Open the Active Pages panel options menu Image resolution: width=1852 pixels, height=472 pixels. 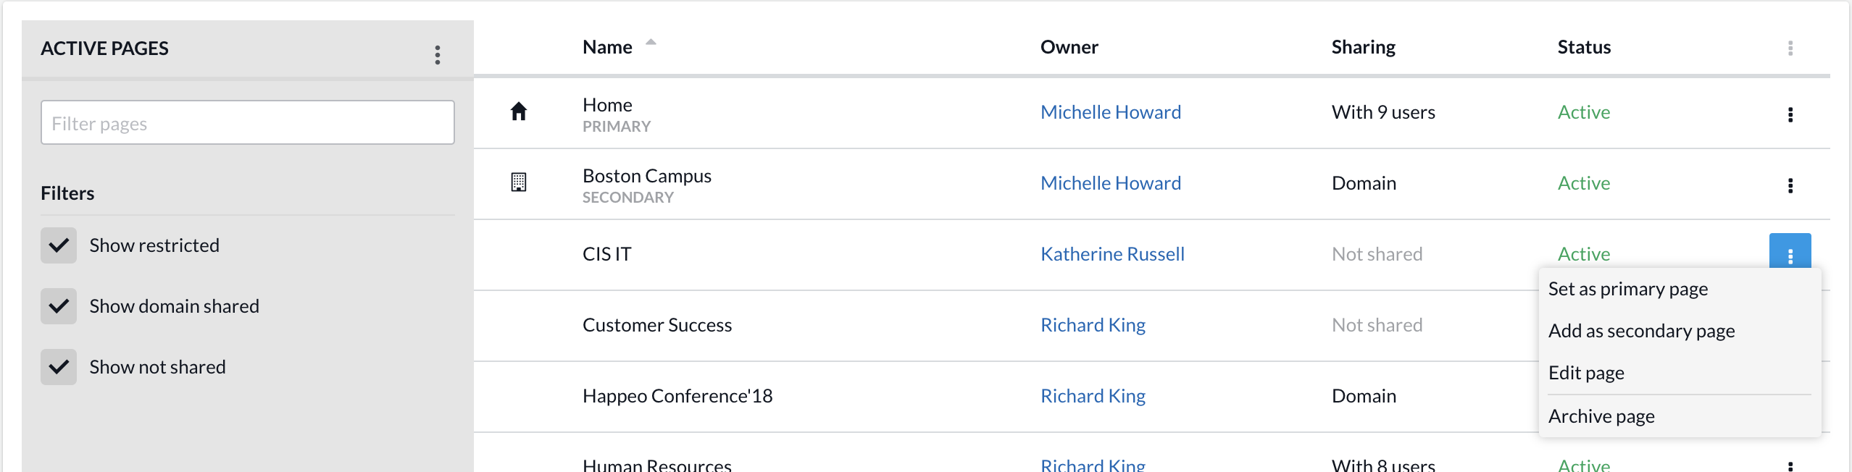(438, 55)
